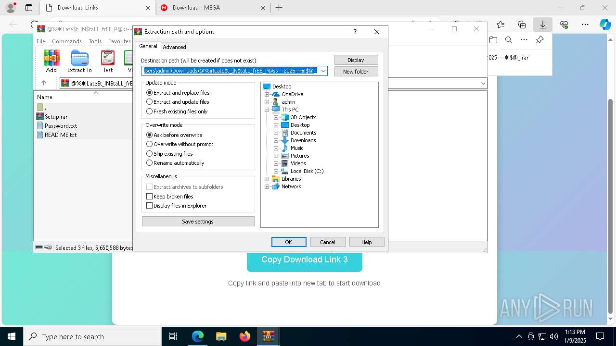Click the Cancel button
This screenshot has width=616, height=346.
click(328, 242)
